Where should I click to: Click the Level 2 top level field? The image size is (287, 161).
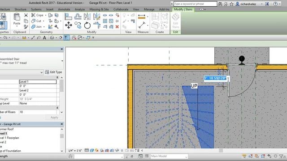(38, 90)
